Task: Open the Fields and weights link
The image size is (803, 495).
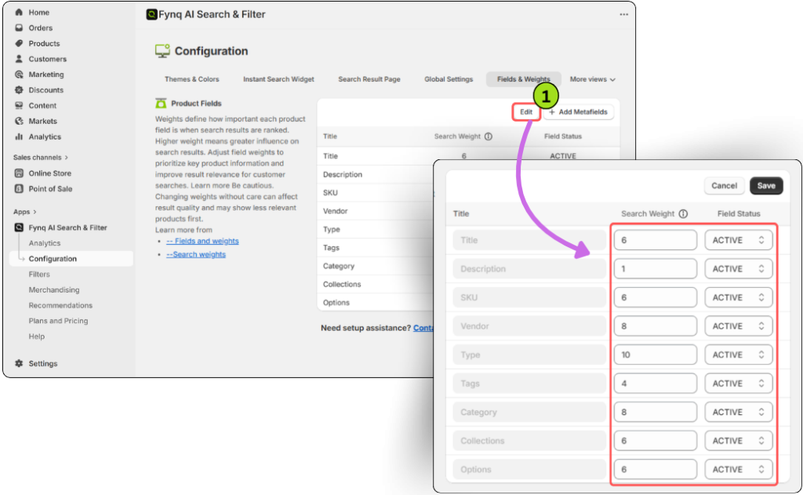Action: [x=202, y=242]
